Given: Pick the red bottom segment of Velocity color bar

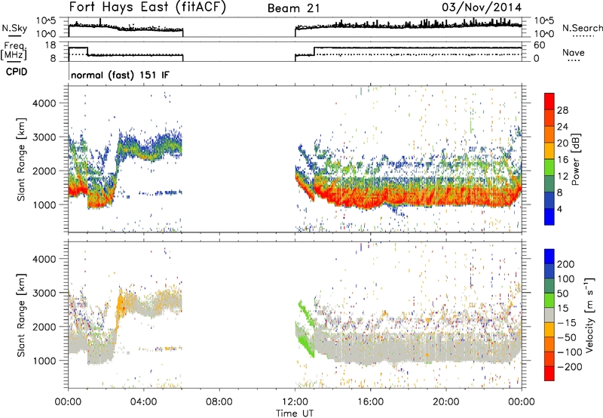Looking at the screenshot, I should [x=549, y=373].
